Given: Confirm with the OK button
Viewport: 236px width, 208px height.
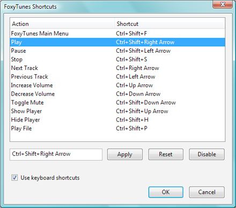Looking at the screenshot, I should click(x=166, y=192).
